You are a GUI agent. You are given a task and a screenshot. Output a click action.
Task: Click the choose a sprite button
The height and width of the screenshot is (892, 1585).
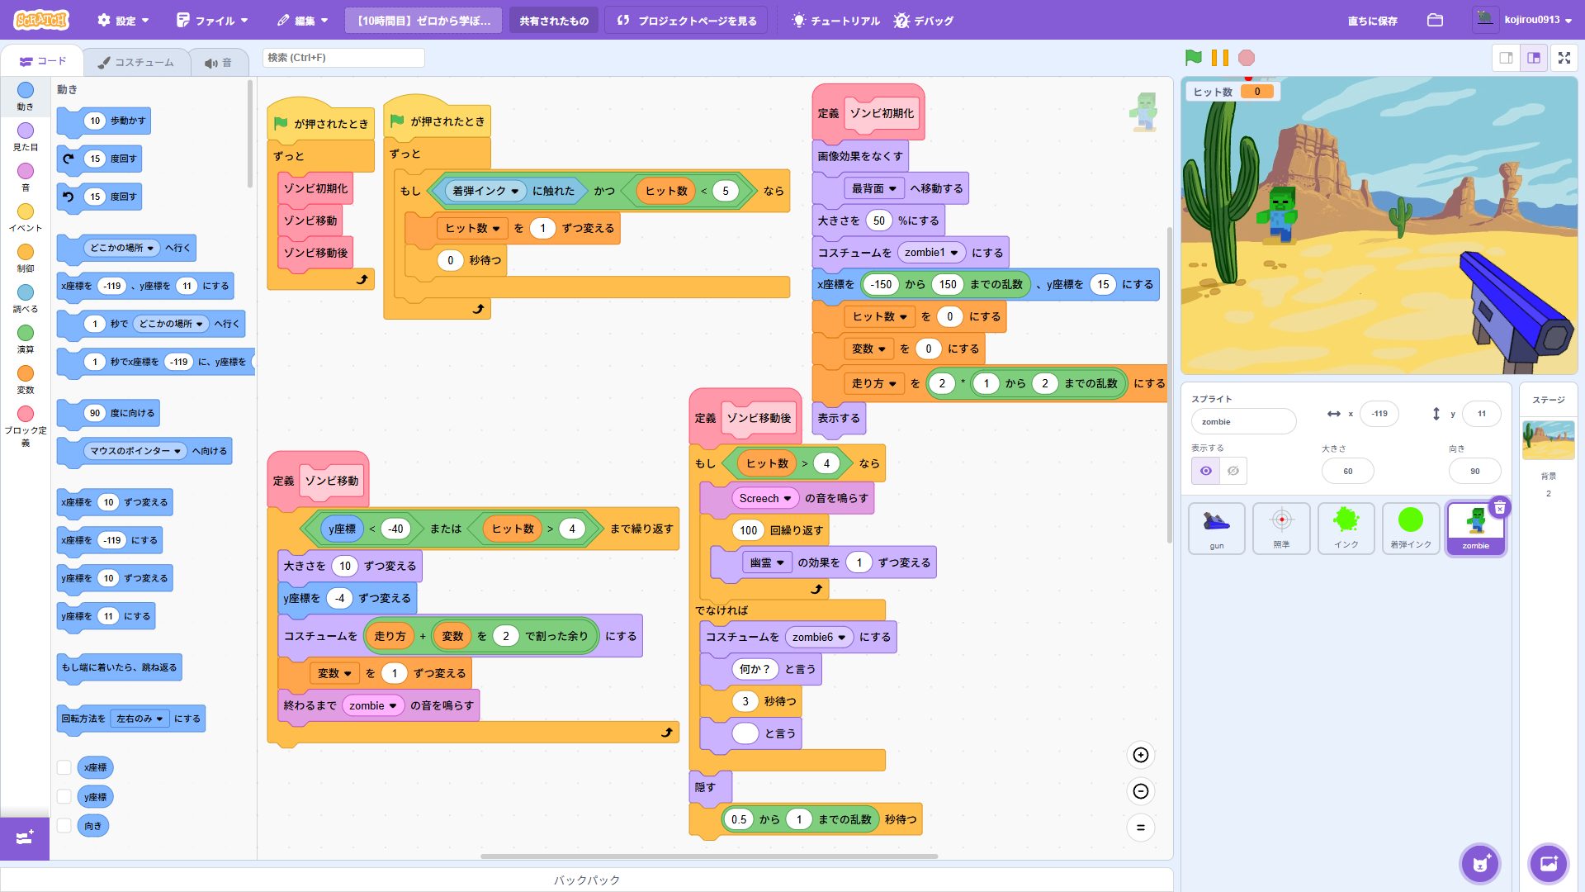1479,864
